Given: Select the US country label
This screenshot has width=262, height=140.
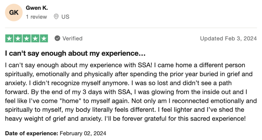Looking at the screenshot, I should pos(65,17).
